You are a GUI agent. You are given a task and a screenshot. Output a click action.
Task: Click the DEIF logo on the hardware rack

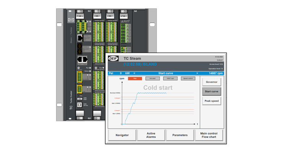[x=71, y=20]
